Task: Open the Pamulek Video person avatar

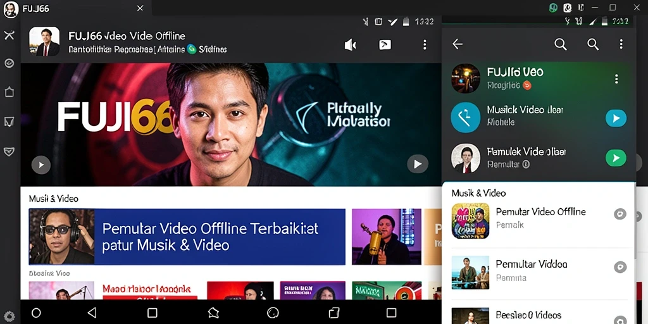Action: [x=466, y=158]
